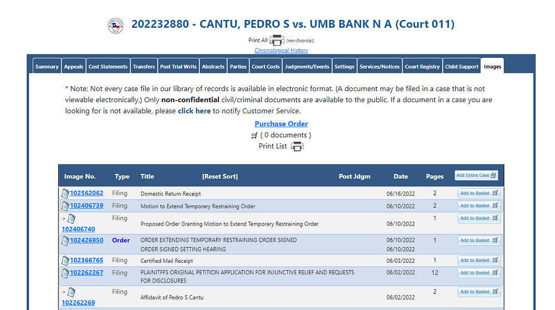Open the Cost Statements tab
The height and width of the screenshot is (310, 555).
point(108,66)
